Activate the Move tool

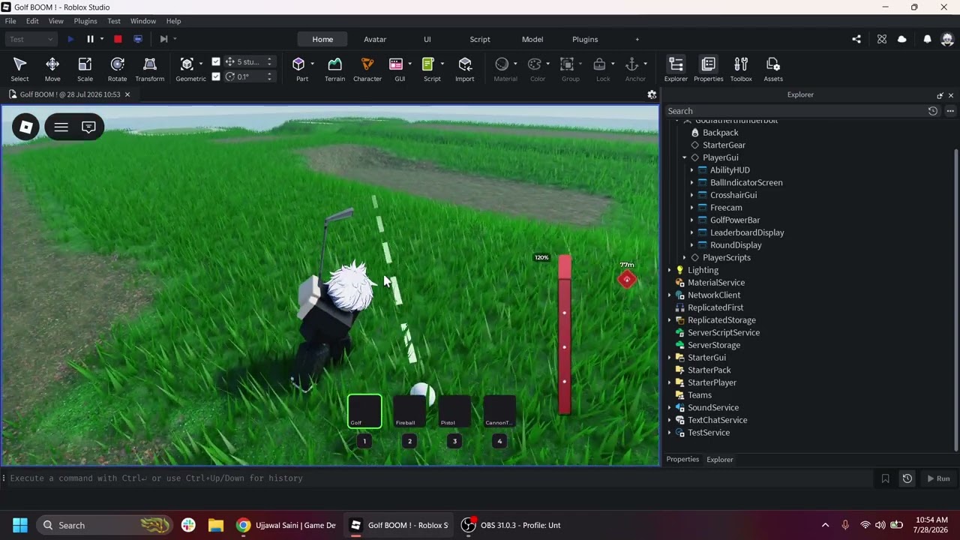(x=52, y=69)
